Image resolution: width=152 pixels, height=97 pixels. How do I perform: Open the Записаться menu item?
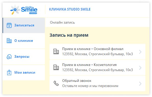click(x=24, y=25)
